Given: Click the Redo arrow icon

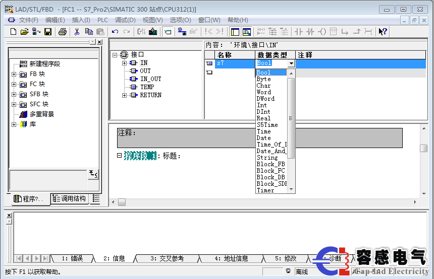Looking at the screenshot, I should pos(127,32).
